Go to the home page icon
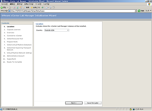 [21, 8]
